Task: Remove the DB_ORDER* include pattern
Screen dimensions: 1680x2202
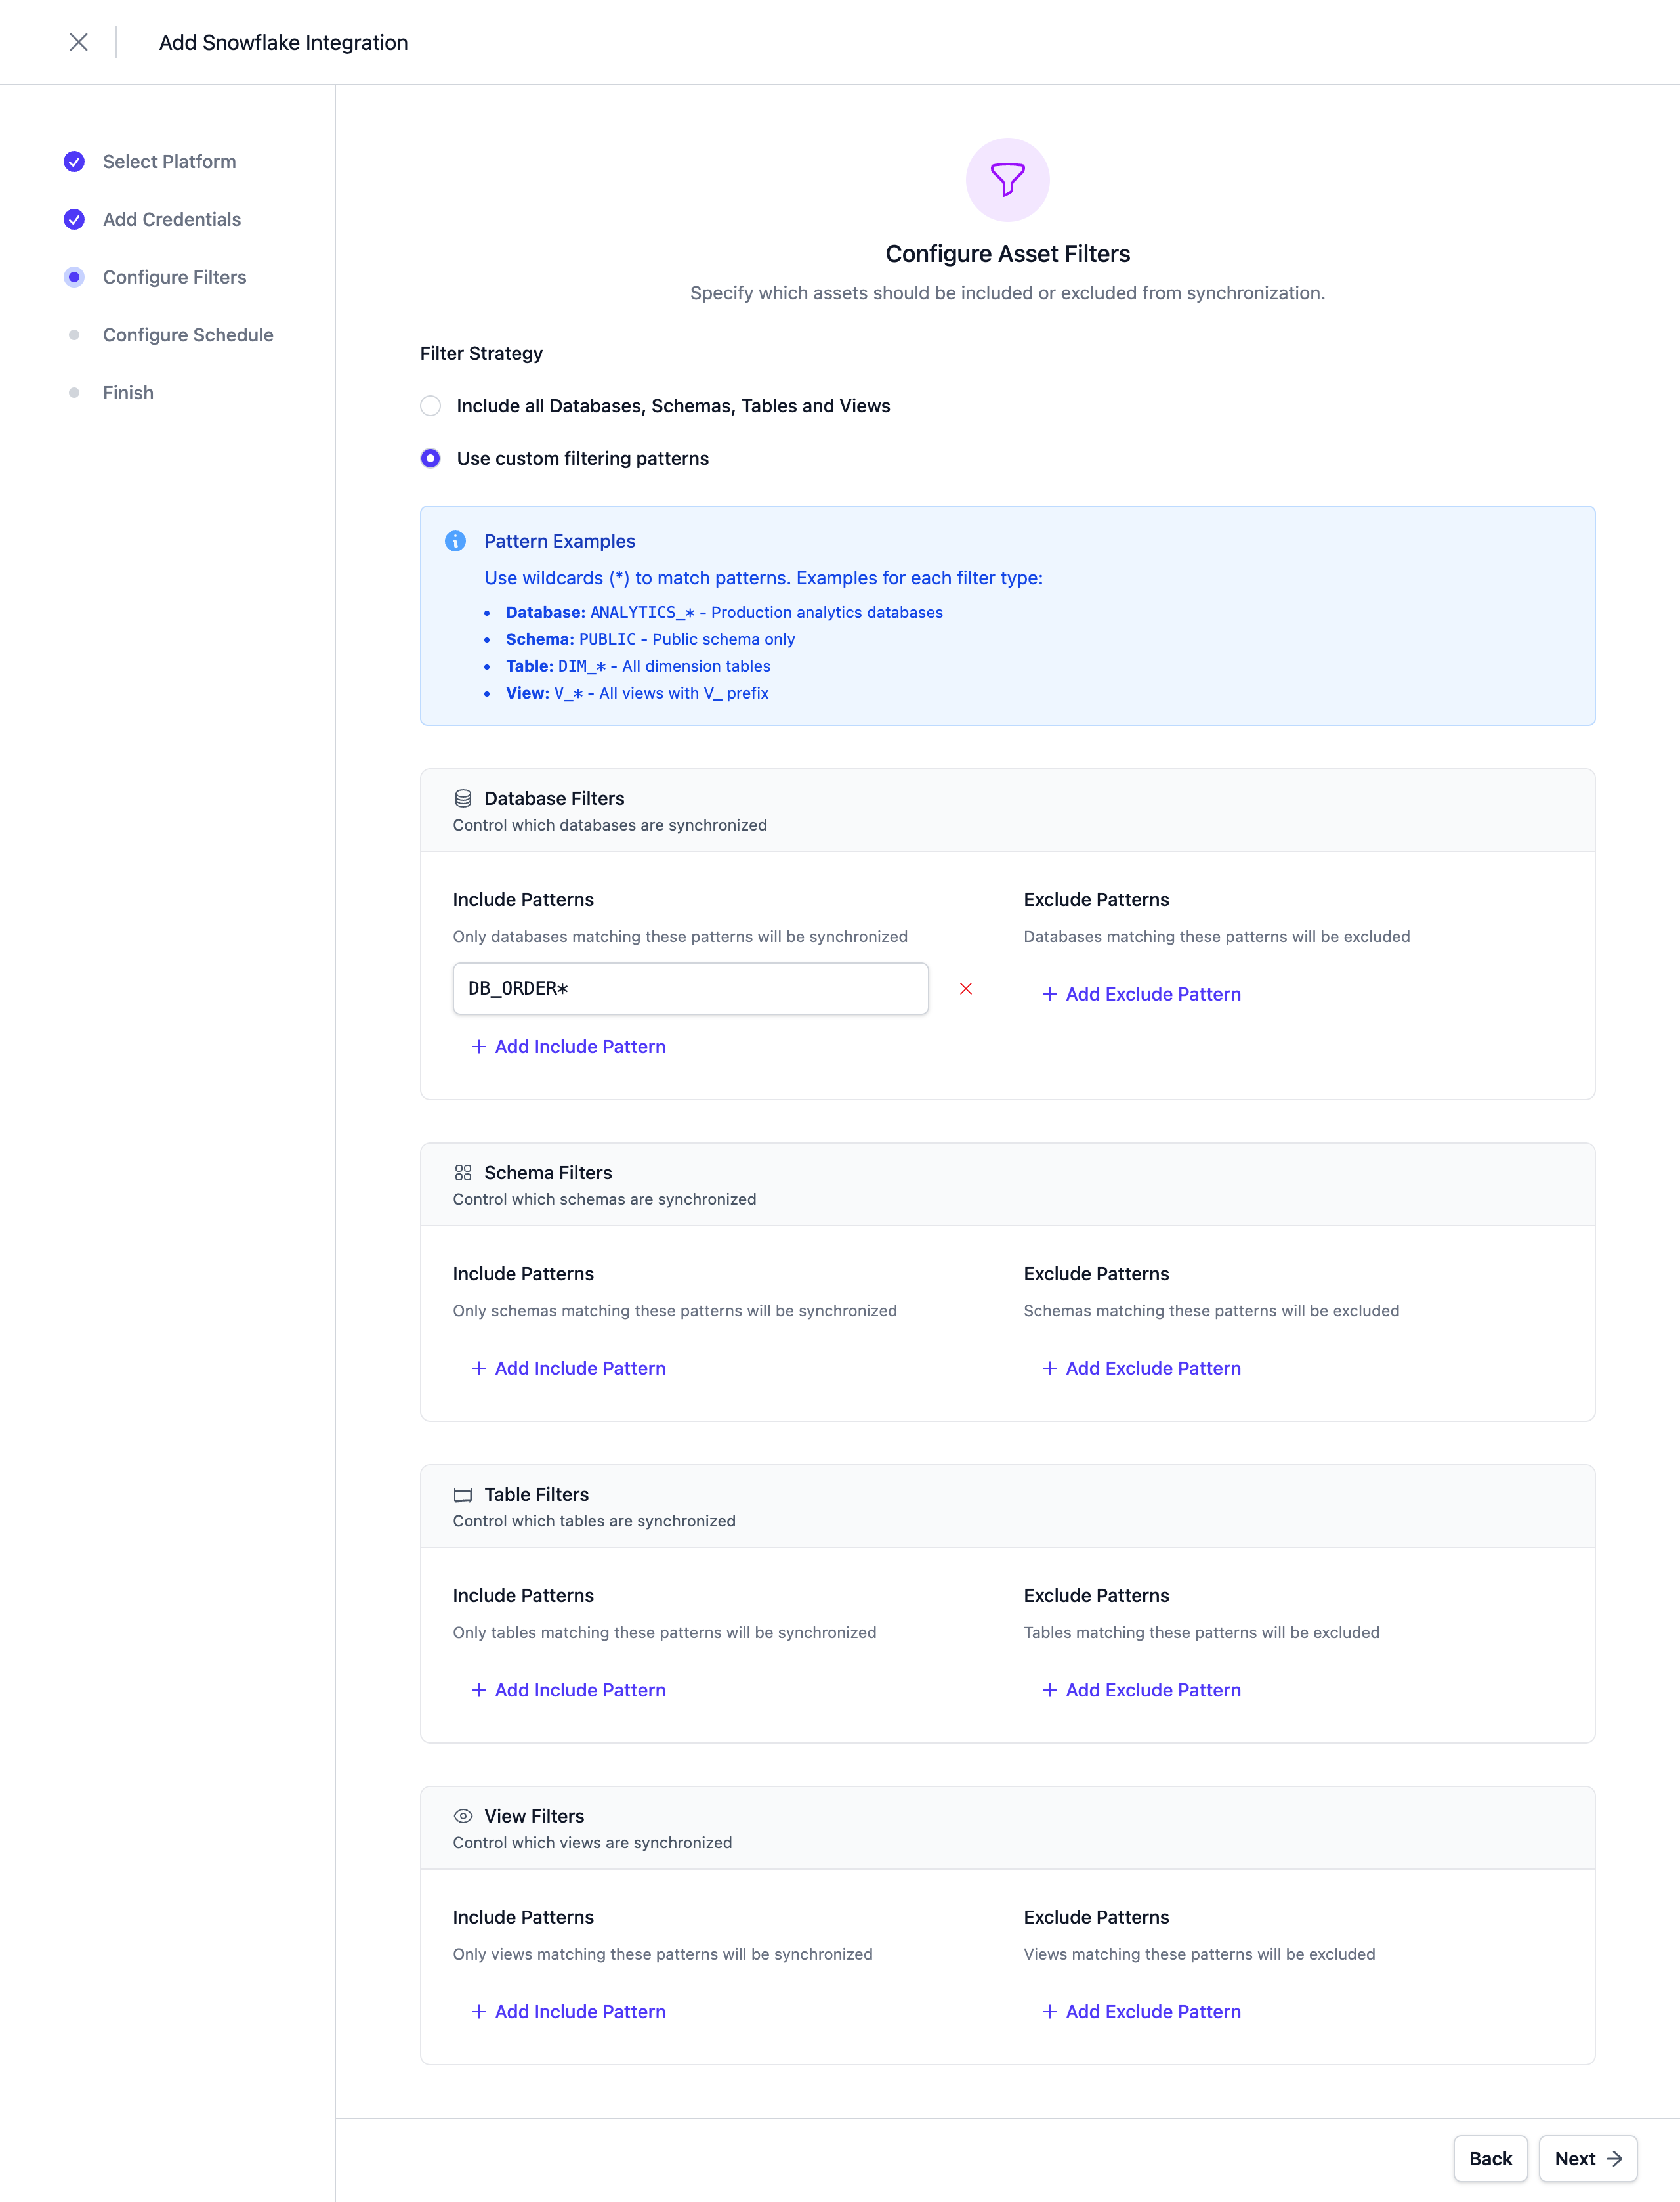Action: tap(965, 989)
